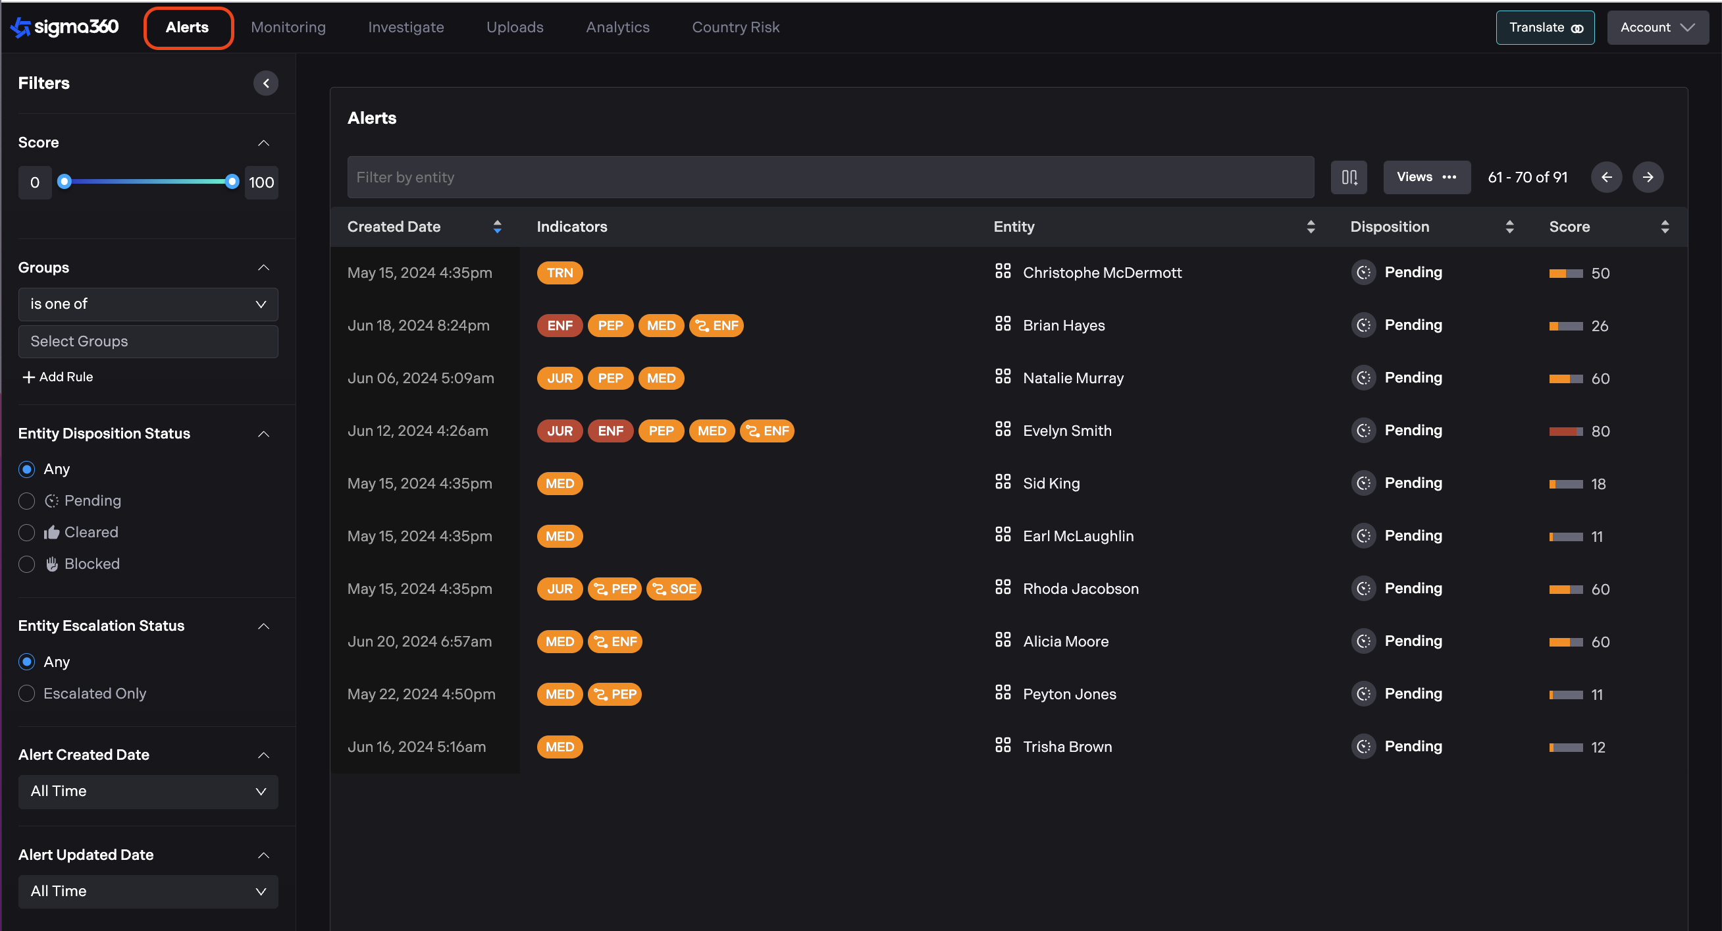Click the Translate button
Viewport: 1722px width, 931px height.
click(1544, 28)
